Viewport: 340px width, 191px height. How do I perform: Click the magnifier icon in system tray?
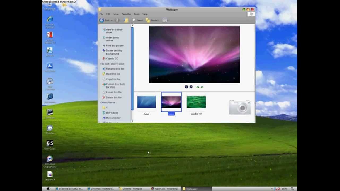(x=292, y=189)
